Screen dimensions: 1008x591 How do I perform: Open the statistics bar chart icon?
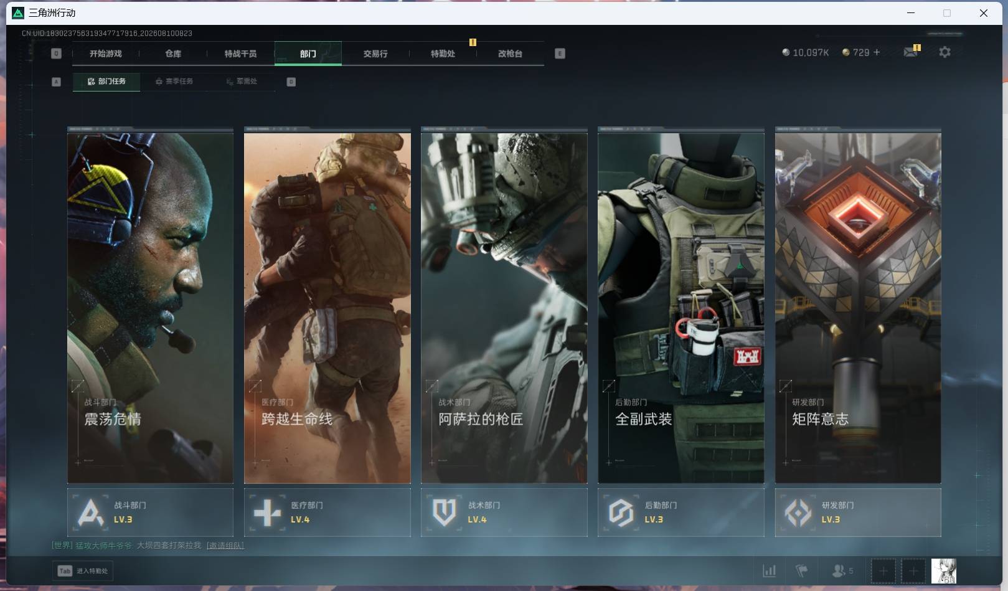770,570
